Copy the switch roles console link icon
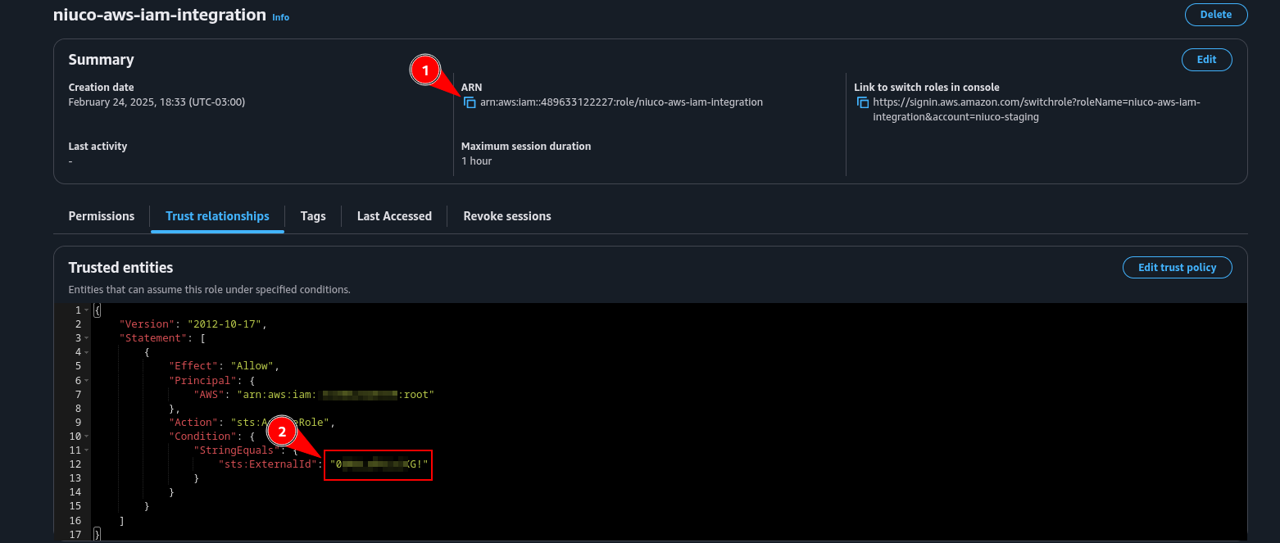Image resolution: width=1280 pixels, height=543 pixels. coord(862,102)
